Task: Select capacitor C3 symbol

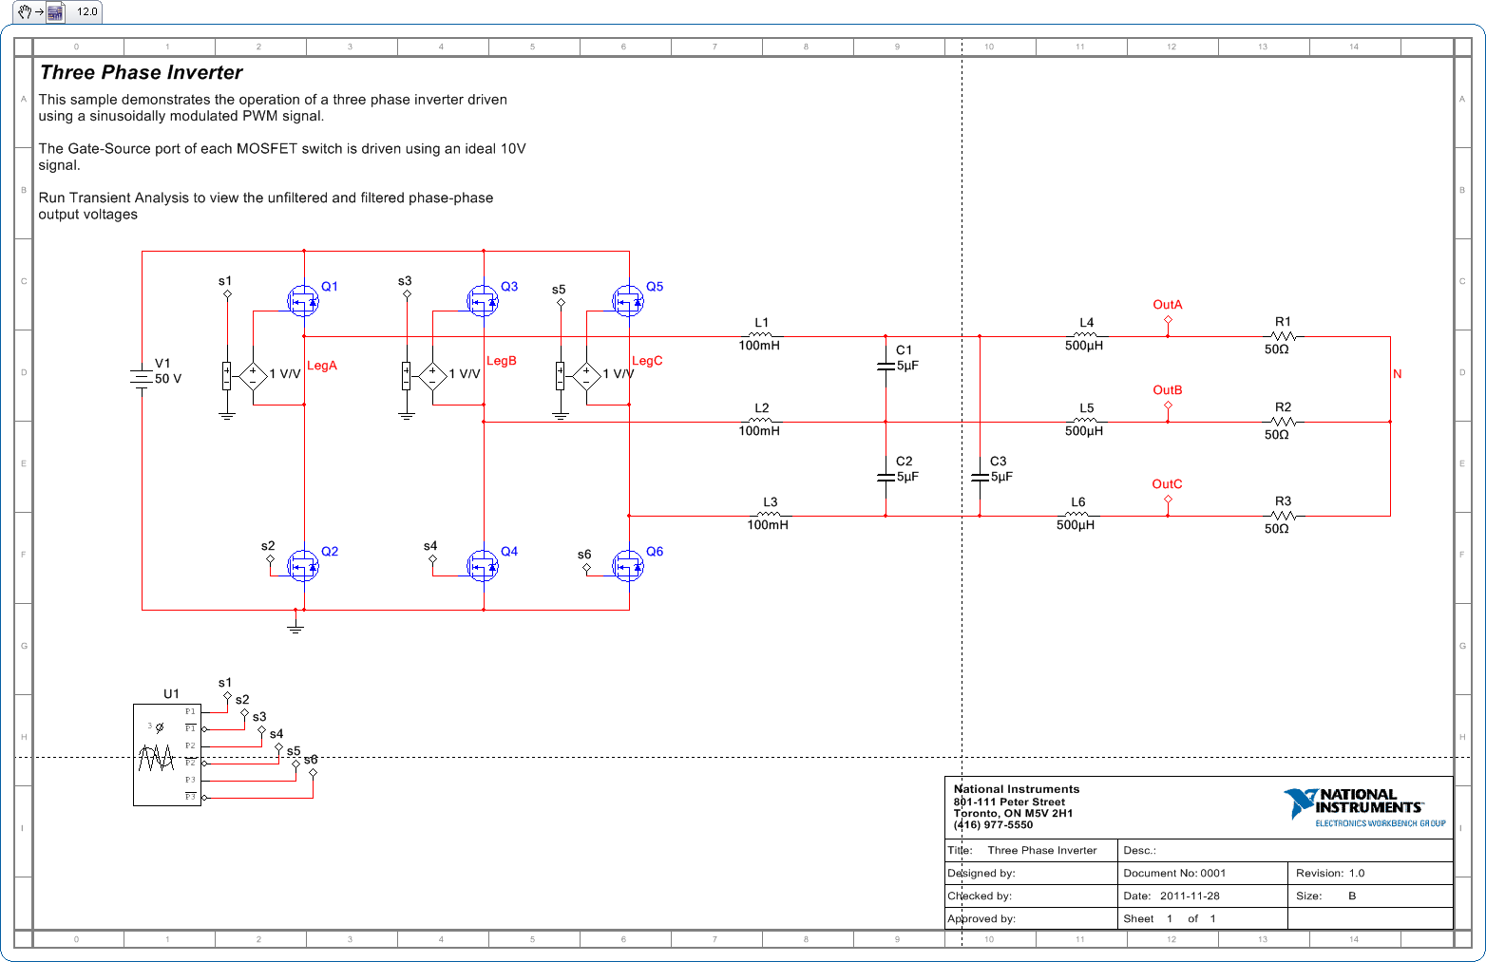Action: [980, 477]
